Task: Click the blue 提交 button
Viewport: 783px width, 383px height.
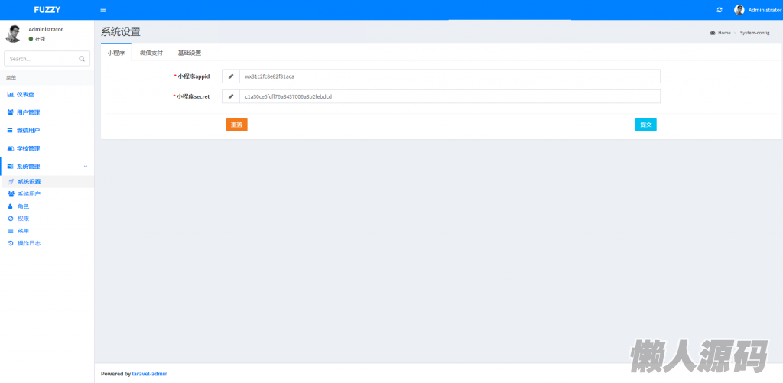Action: (645, 125)
